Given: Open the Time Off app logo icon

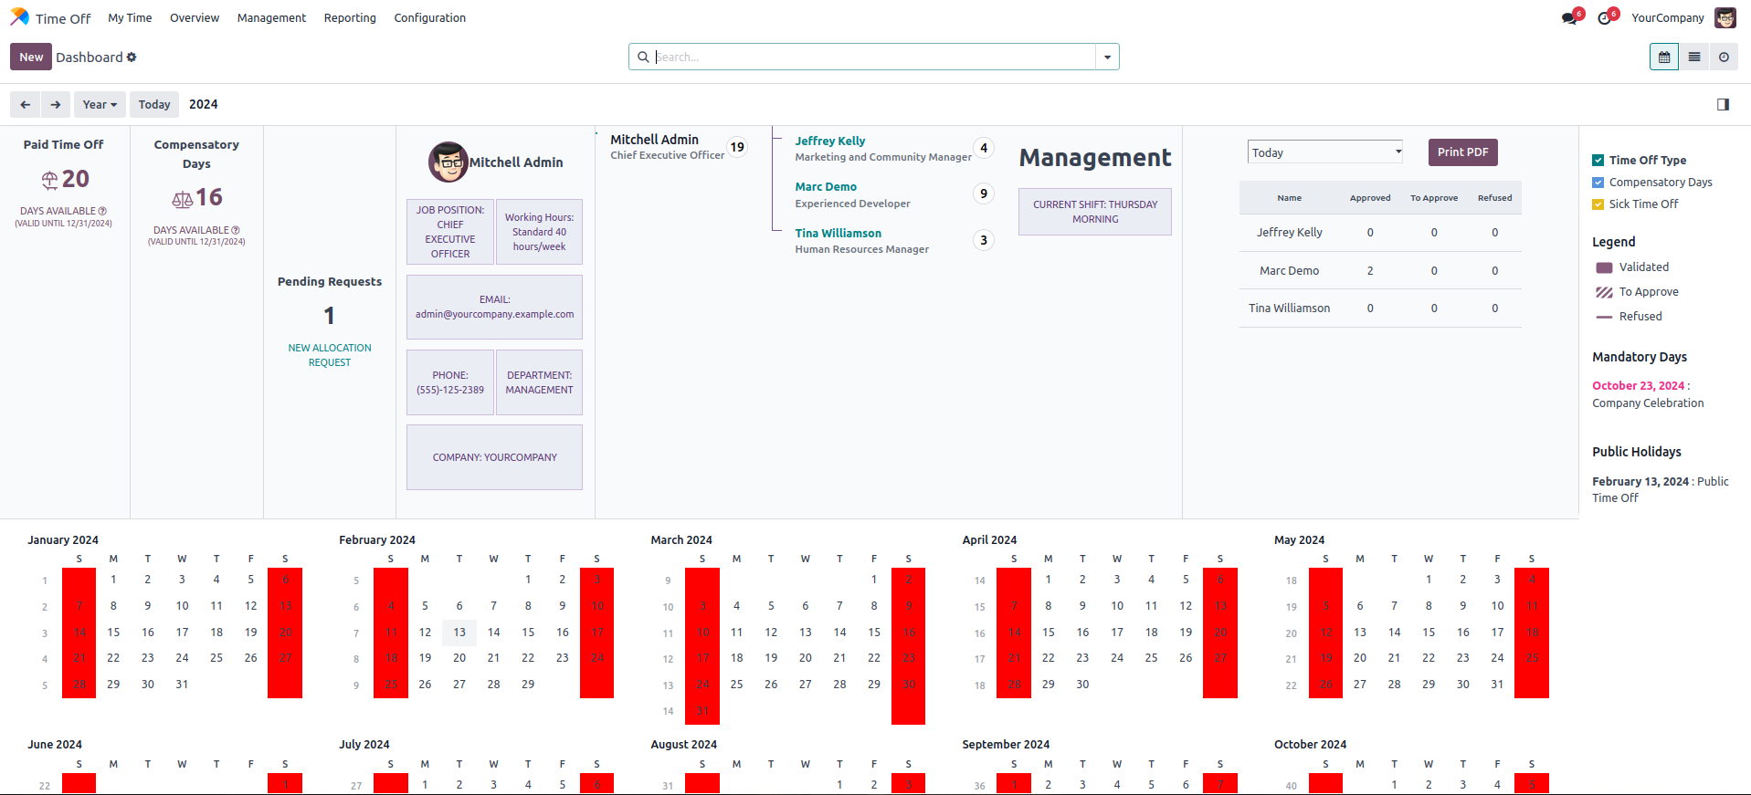Looking at the screenshot, I should [x=19, y=17].
